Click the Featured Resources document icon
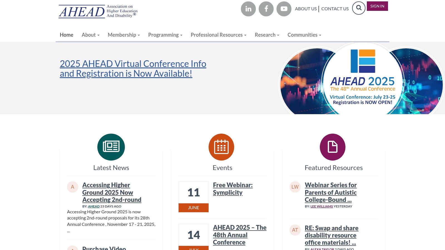 [x=333, y=147]
